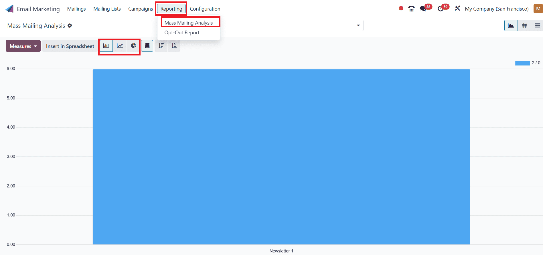This screenshot has height=255, width=543.
Task: Switch to line chart icon
Action: click(x=120, y=46)
